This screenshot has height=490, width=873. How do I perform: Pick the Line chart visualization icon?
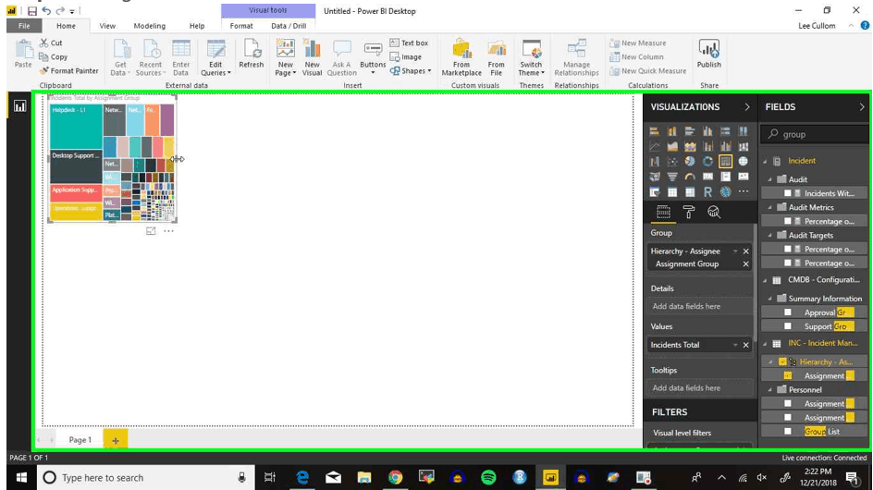654,146
